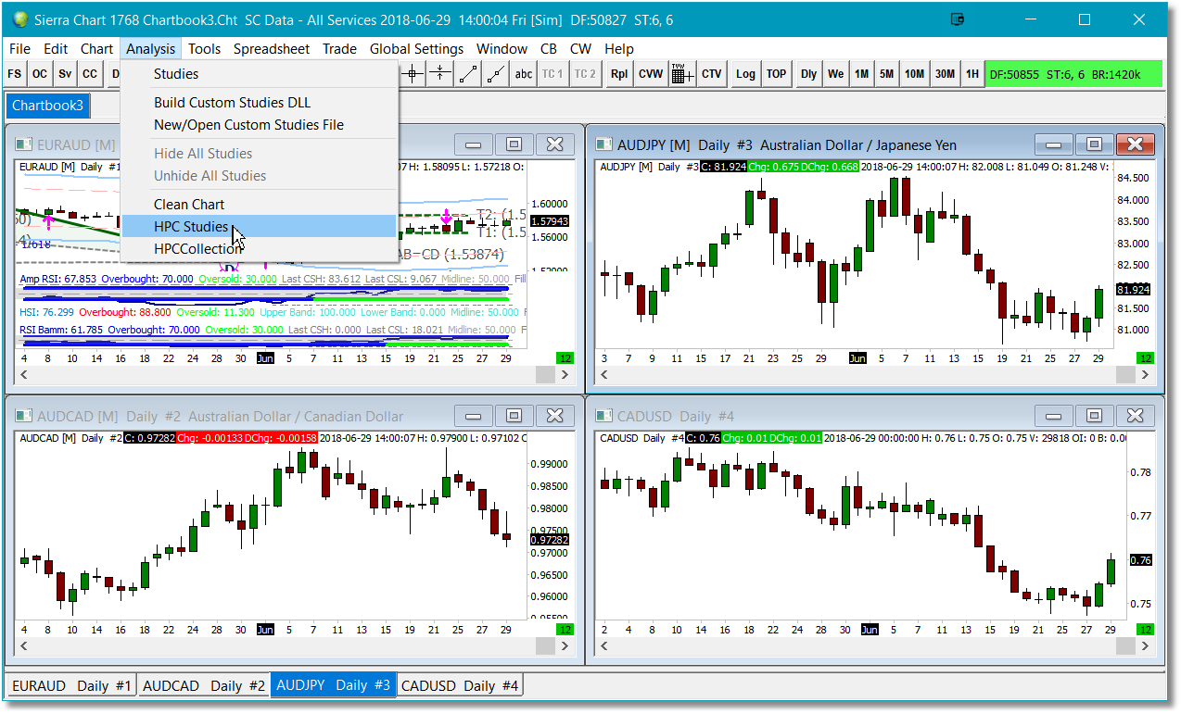Viewport: 1181px width, 714px height.
Task: Select the abc text drawing tool
Action: (525, 74)
